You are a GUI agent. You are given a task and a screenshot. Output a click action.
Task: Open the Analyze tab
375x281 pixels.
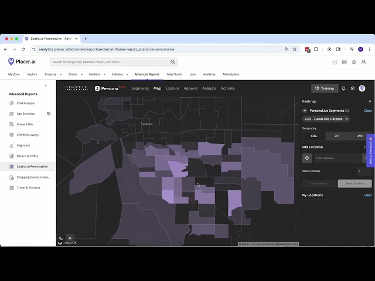coord(209,88)
